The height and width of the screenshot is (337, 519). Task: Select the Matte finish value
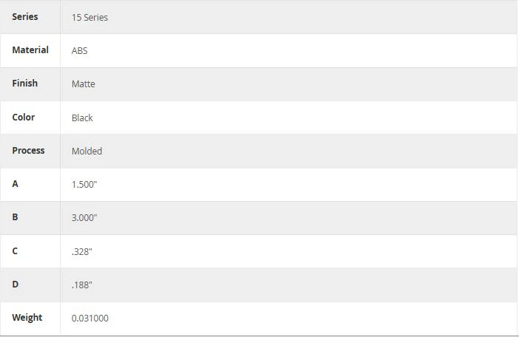pos(84,84)
